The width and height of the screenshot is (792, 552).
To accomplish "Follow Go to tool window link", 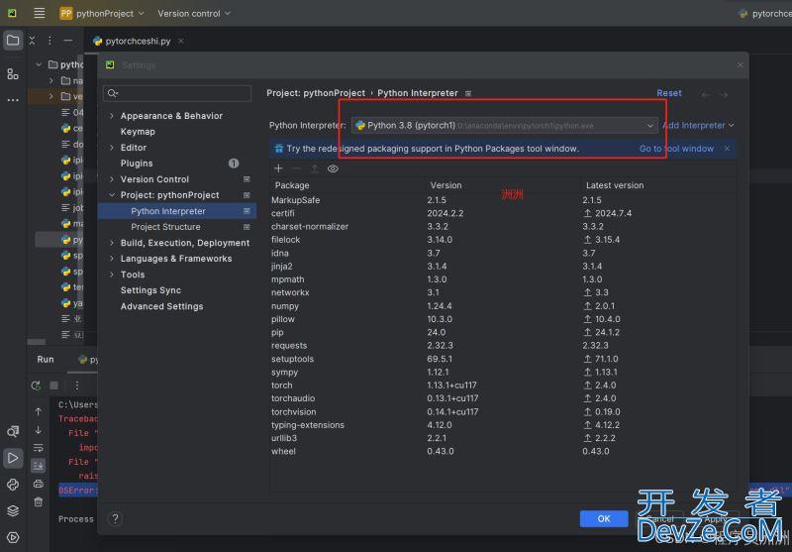I will click(x=676, y=149).
